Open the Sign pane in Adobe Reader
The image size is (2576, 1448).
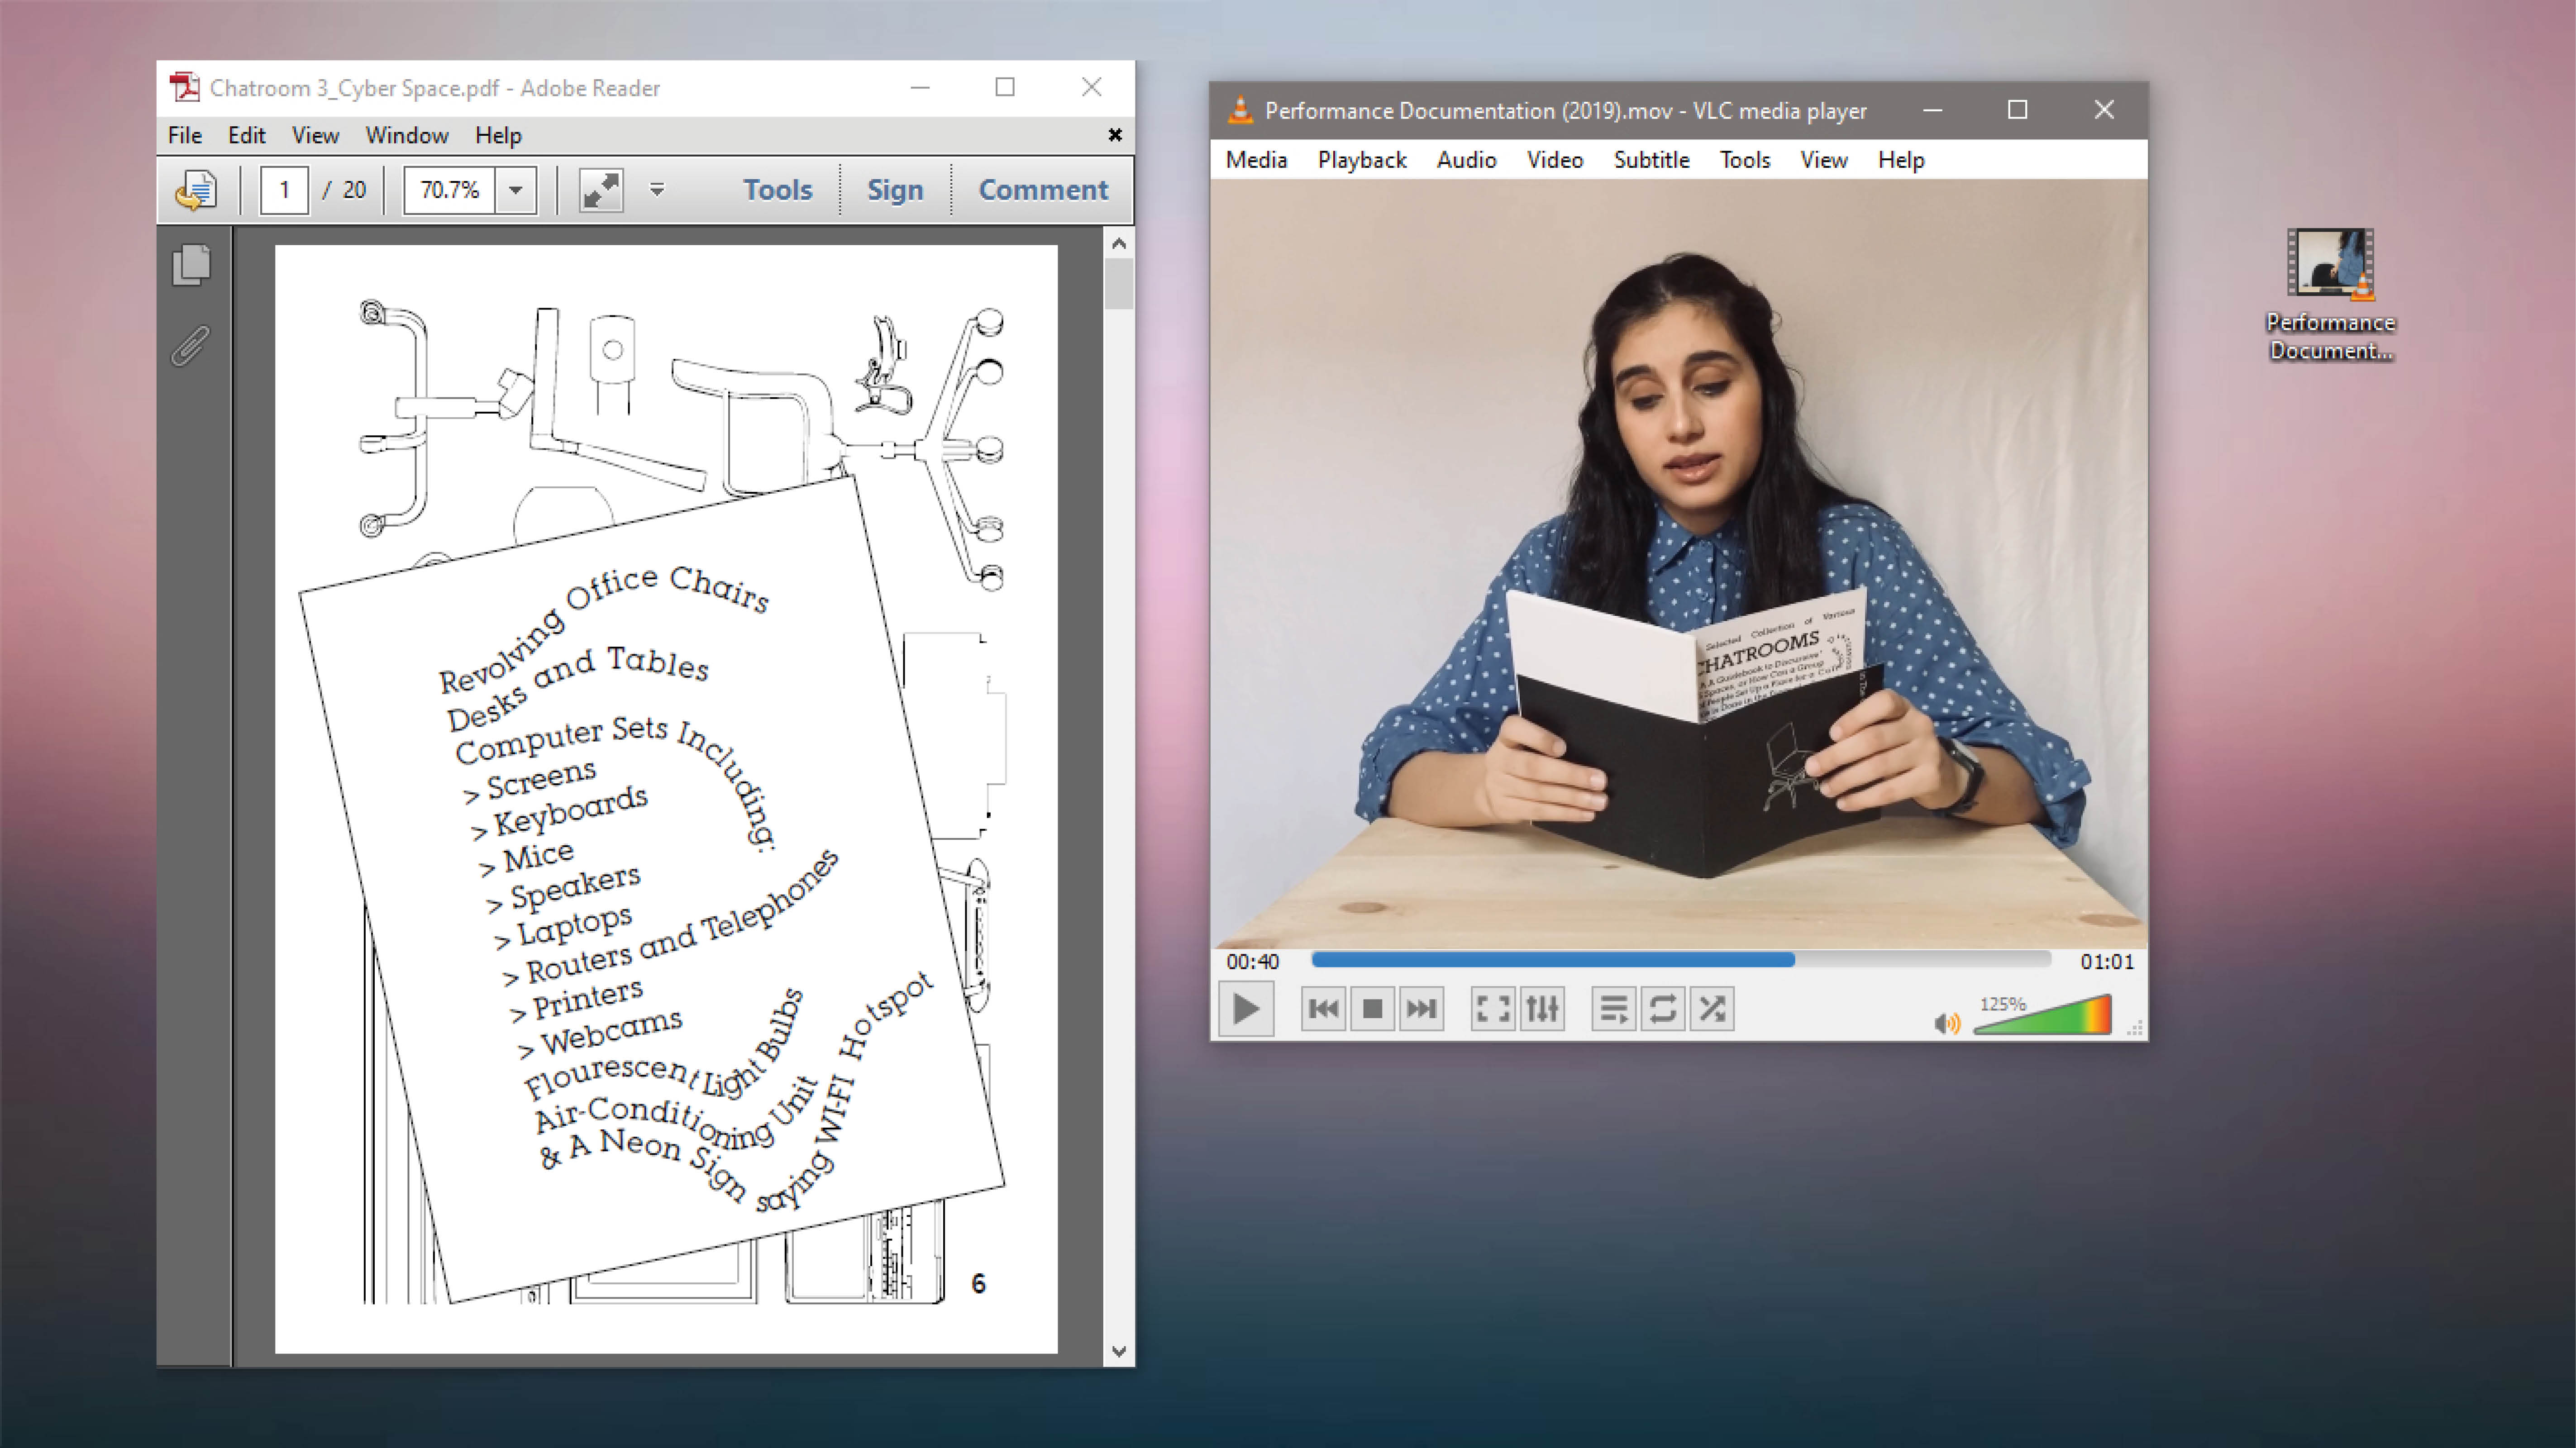click(895, 190)
